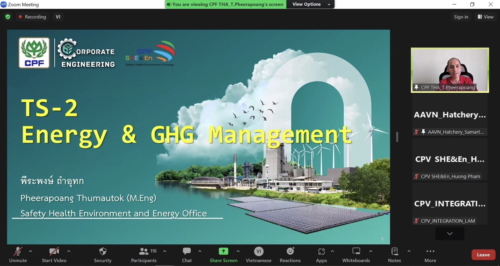The height and width of the screenshot is (266, 500).
Task: Expand audio options arrow beside Unmute
Action: pos(31,251)
